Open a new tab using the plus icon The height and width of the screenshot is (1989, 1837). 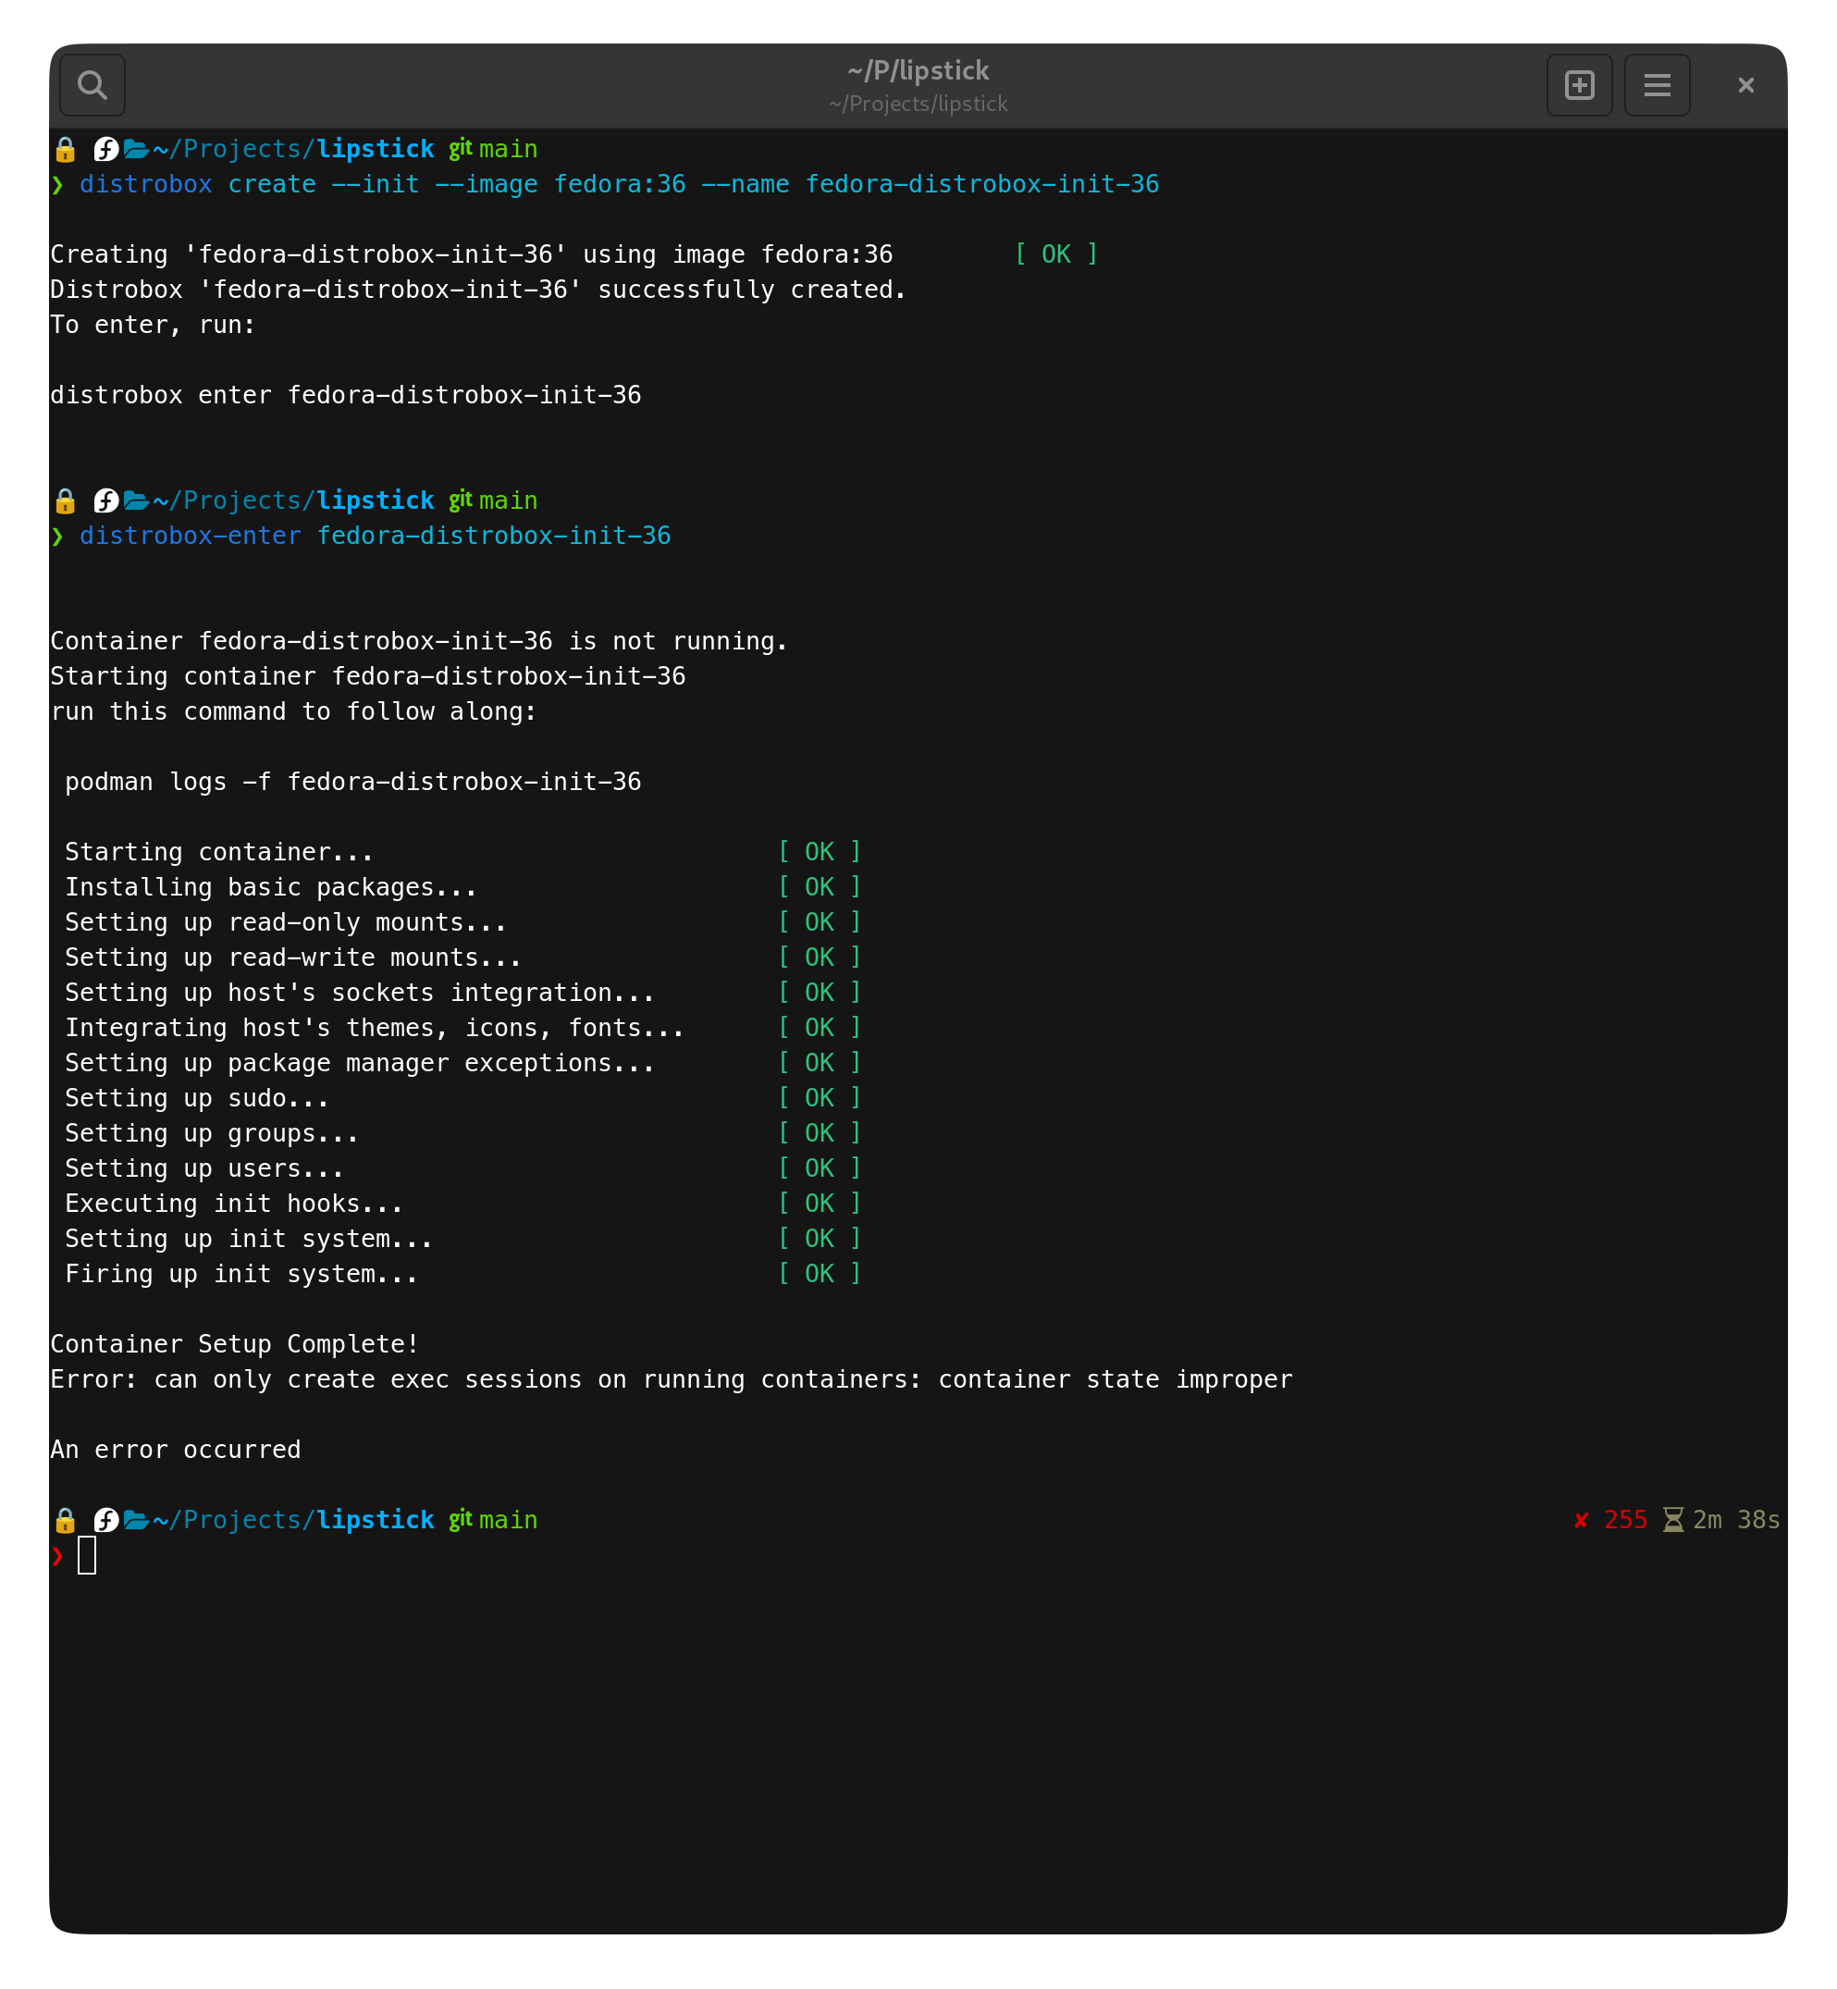[1580, 84]
